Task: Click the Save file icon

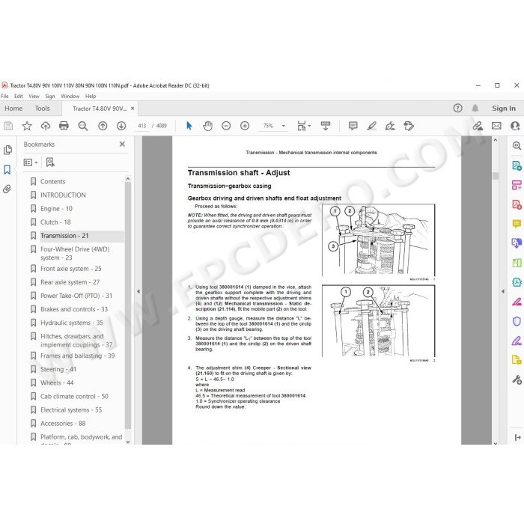Action: click(8, 126)
